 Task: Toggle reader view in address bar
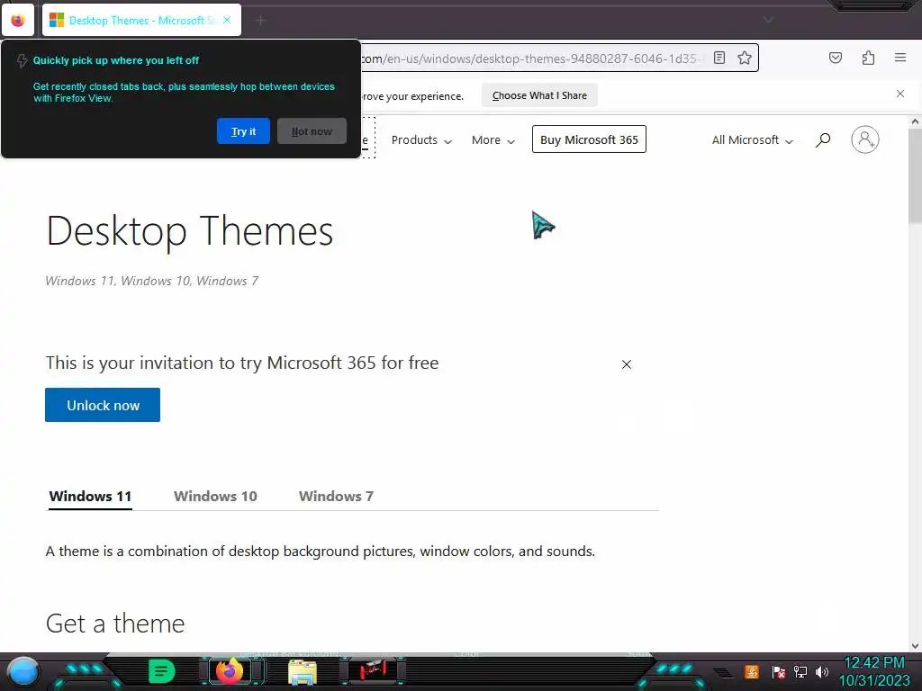pos(719,58)
